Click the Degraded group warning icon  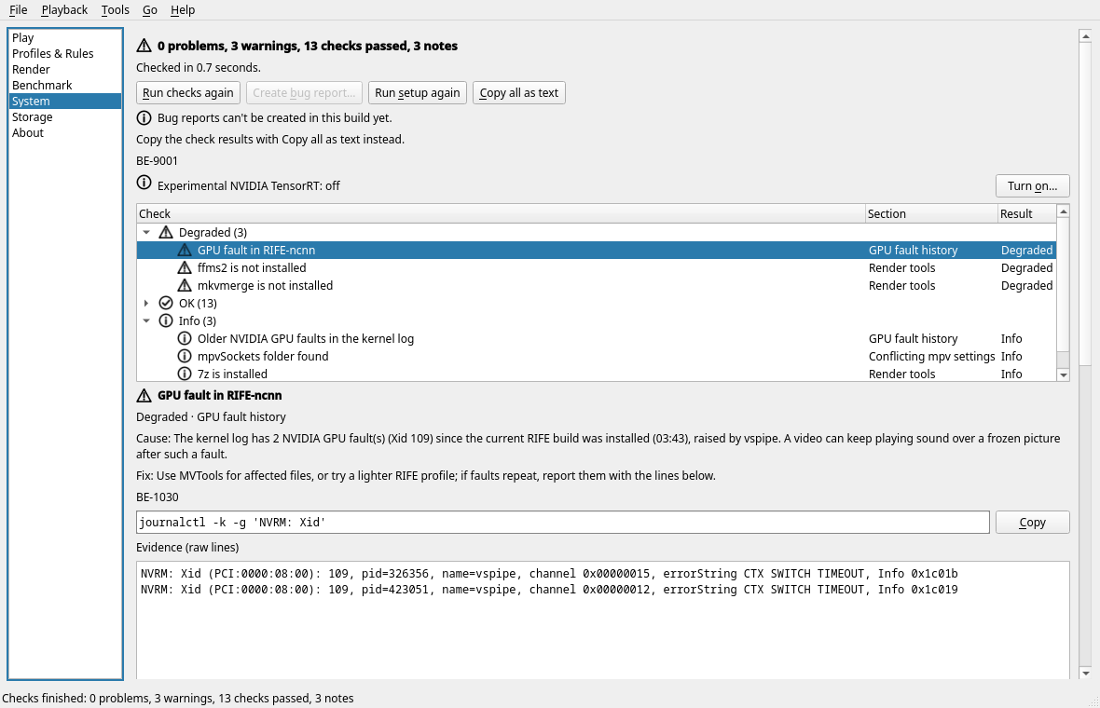tap(166, 232)
